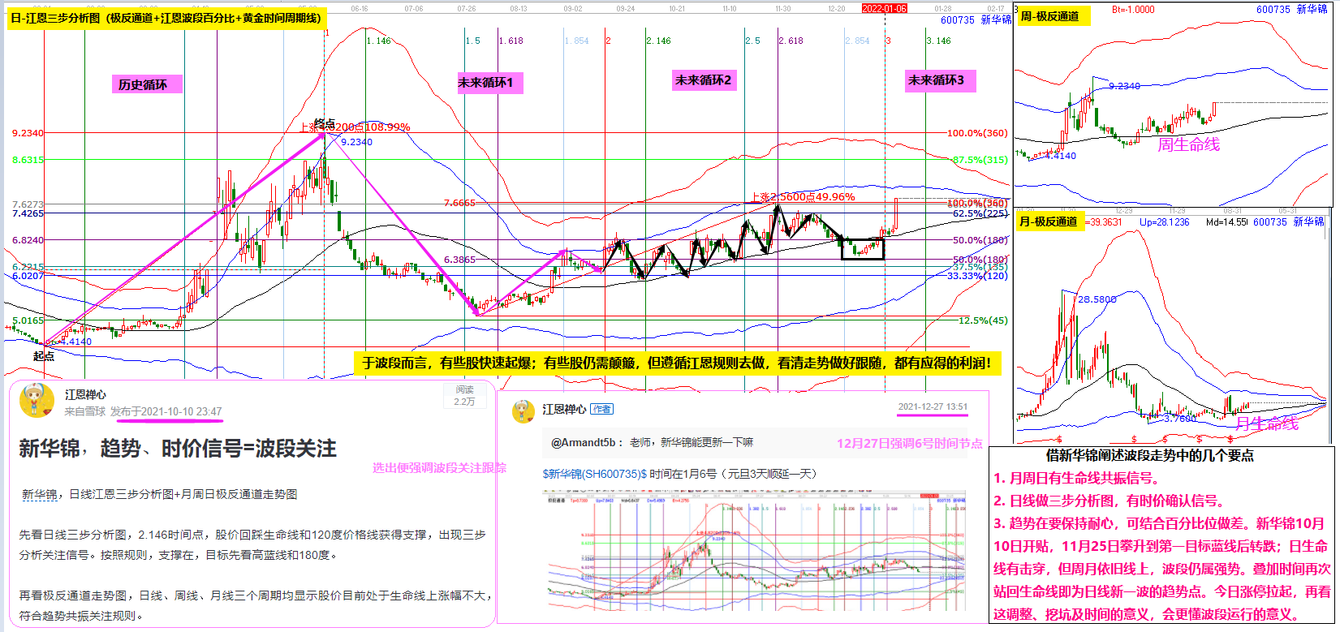The width and height of the screenshot is (1340, 632).
Task: Click the 起点 start marker on the chart
Action: tap(43, 355)
